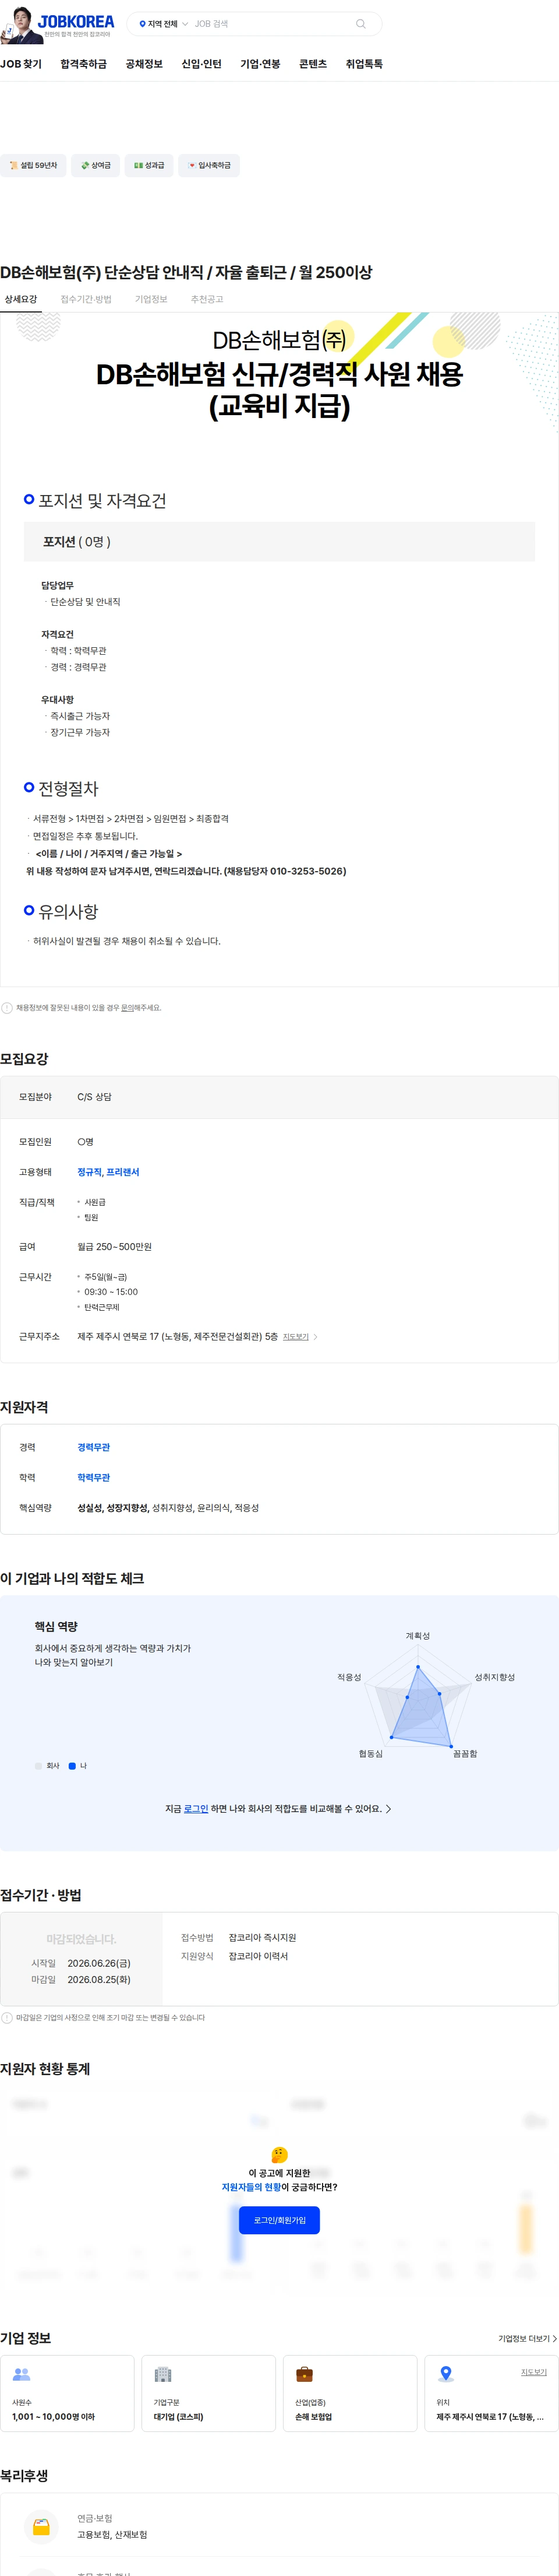Click the C/S 상담 field text
The image size is (559, 2576).
95,1097
